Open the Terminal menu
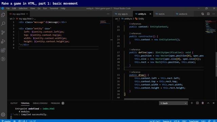The image size is (217, 122). tap(54, 8)
